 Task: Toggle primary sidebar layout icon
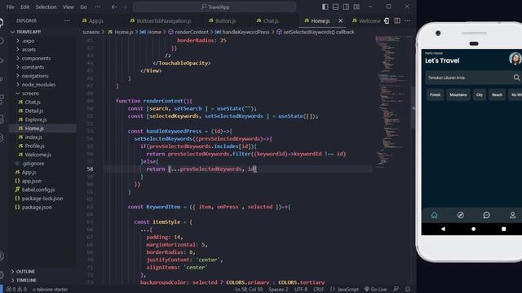click(x=325, y=7)
